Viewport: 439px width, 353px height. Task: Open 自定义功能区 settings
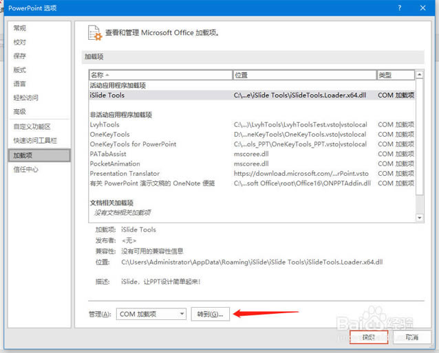click(x=32, y=126)
